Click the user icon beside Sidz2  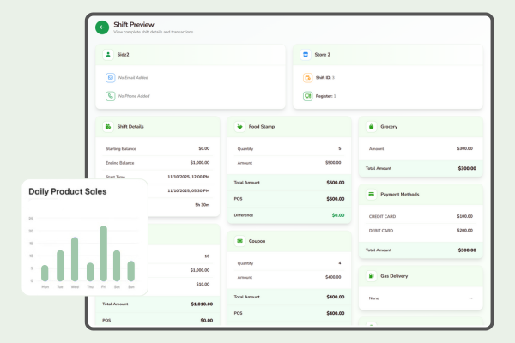(108, 55)
